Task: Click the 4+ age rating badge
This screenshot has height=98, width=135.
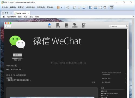Action: [16, 66]
